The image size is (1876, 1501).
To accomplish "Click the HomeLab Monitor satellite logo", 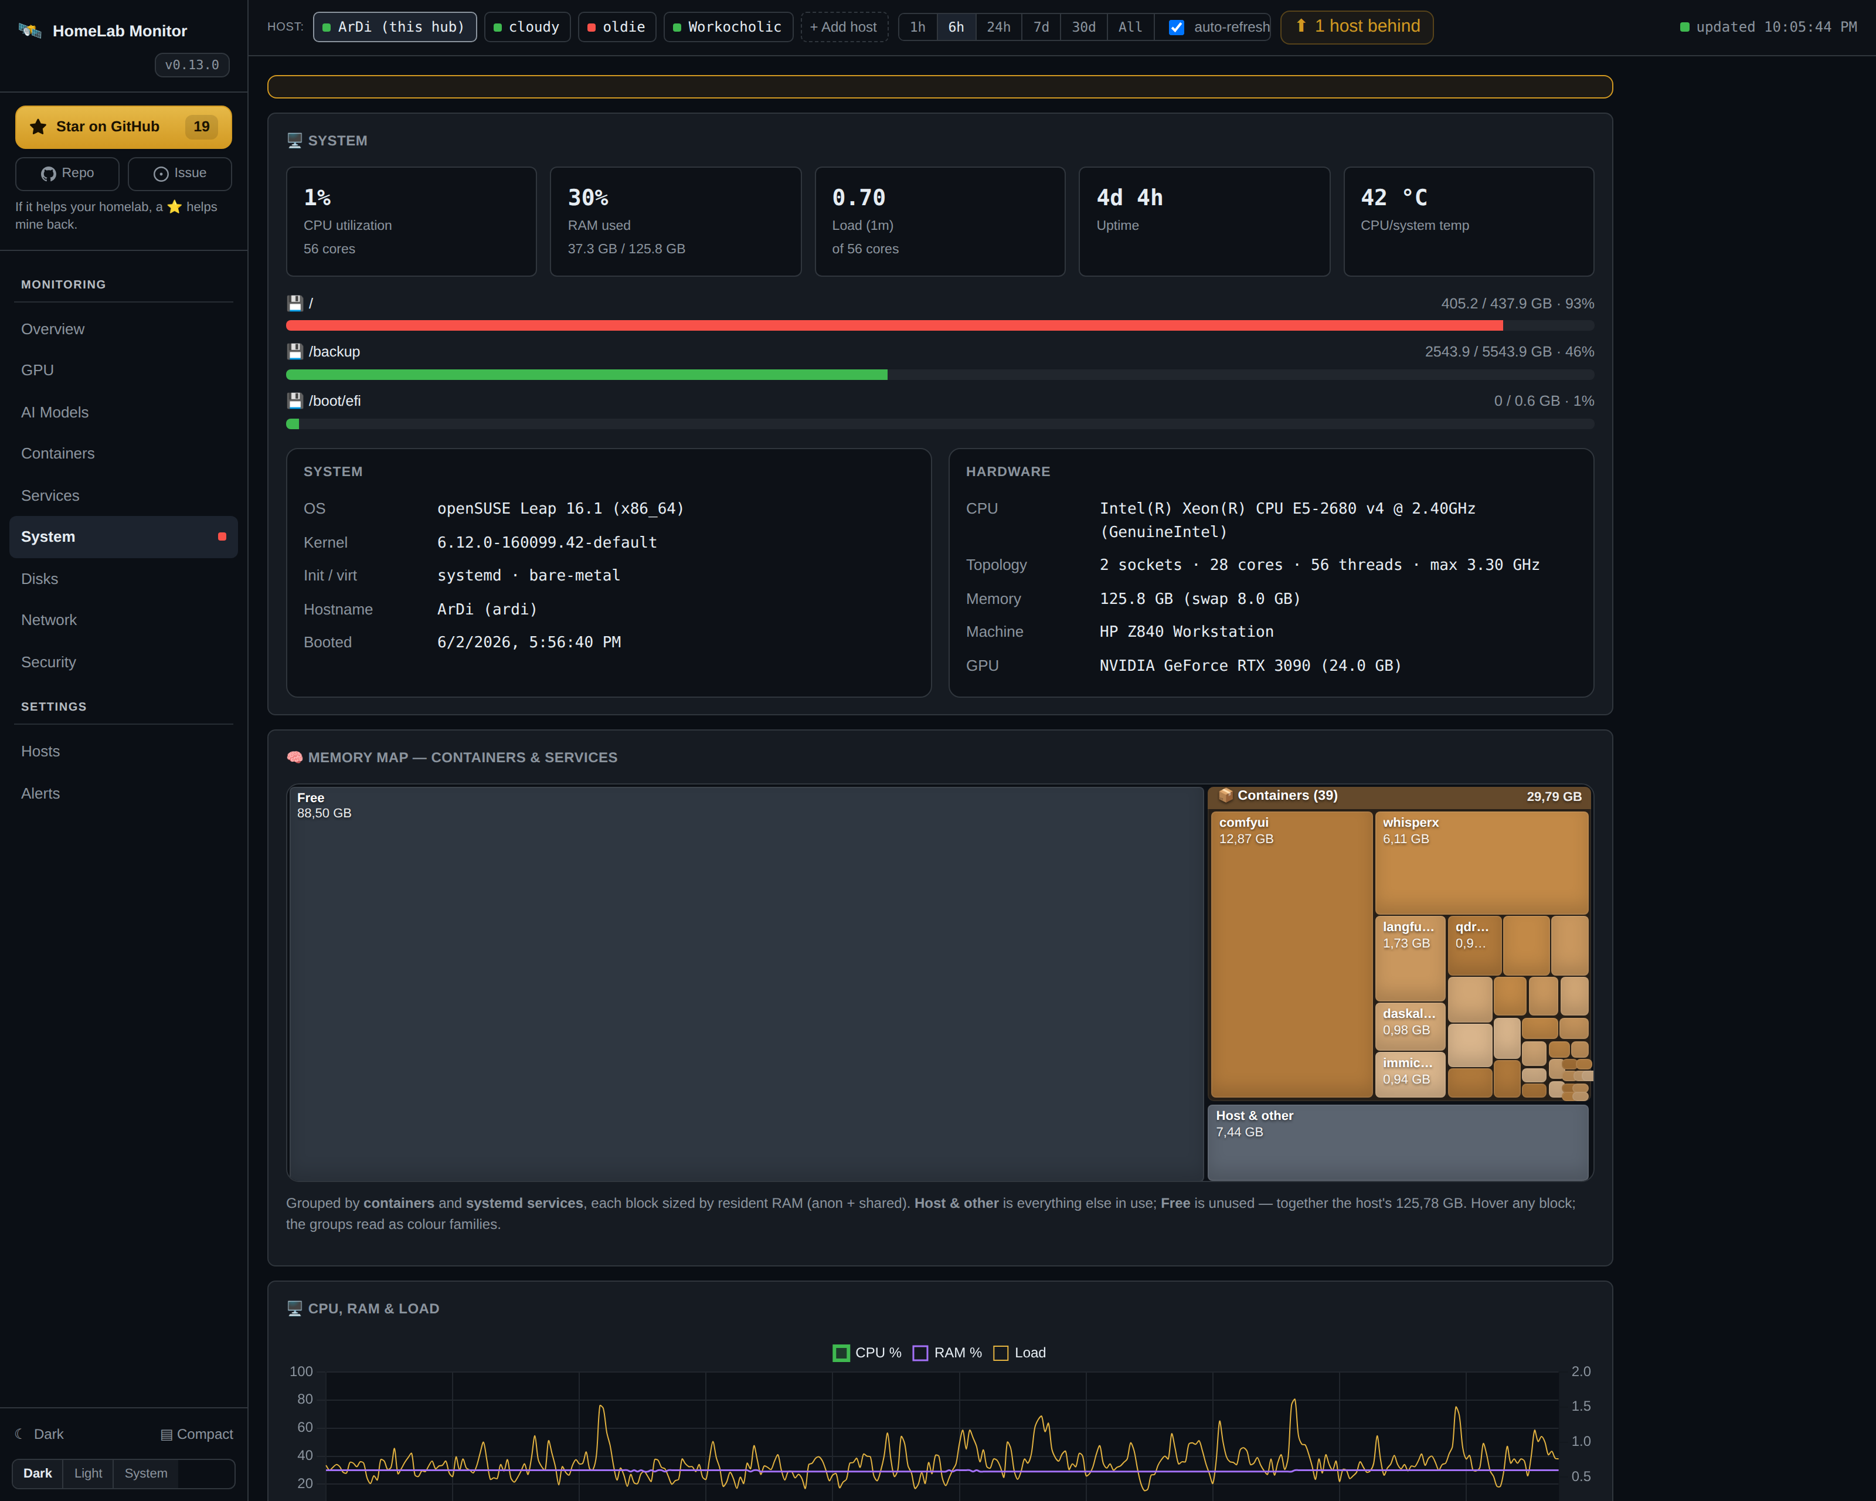I will tap(30, 30).
